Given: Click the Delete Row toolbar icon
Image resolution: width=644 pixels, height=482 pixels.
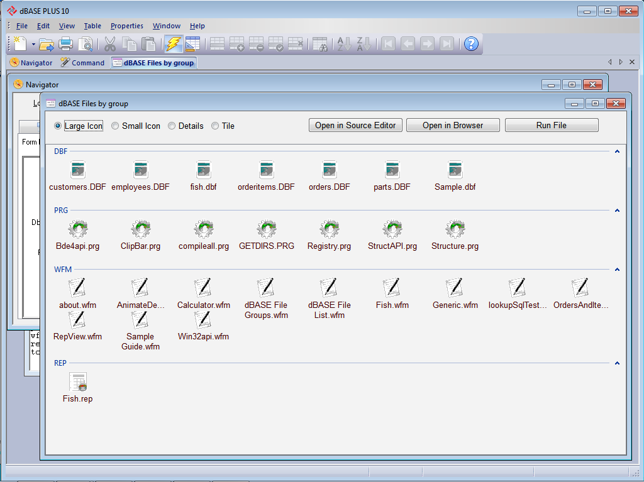Looking at the screenshot, I should click(257, 44).
